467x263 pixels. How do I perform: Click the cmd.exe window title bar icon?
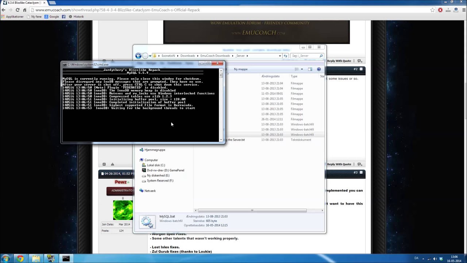tap(65, 65)
